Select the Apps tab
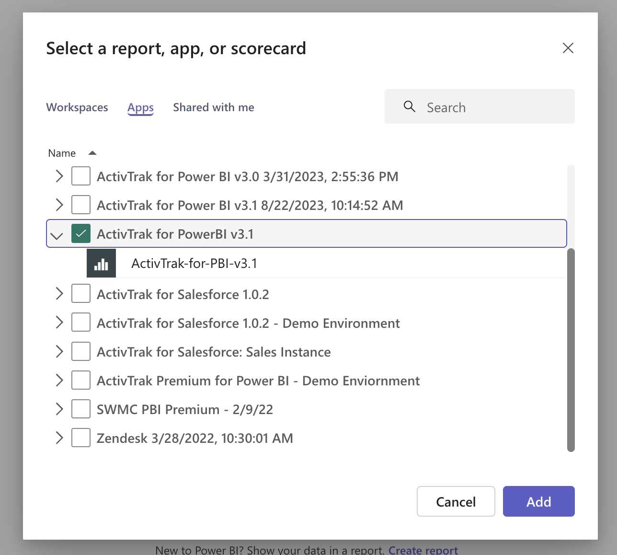 pos(140,108)
